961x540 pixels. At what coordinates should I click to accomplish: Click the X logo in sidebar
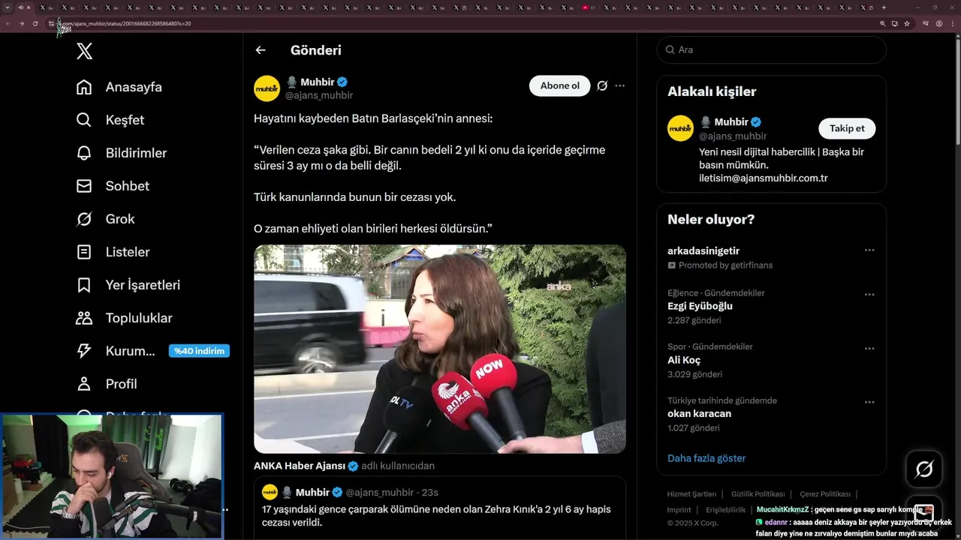(x=84, y=51)
